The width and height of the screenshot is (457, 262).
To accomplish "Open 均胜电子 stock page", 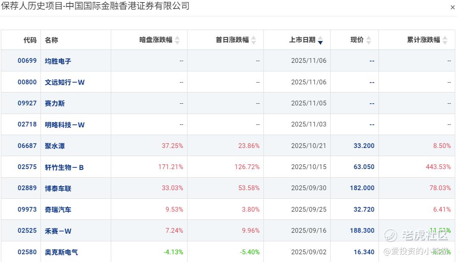I will click(x=58, y=61).
